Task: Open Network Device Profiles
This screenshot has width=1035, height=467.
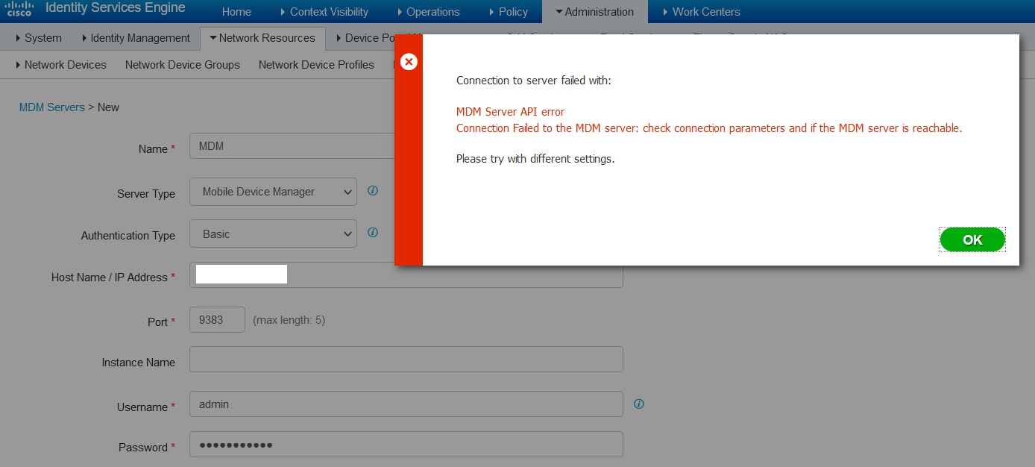Action: point(316,65)
